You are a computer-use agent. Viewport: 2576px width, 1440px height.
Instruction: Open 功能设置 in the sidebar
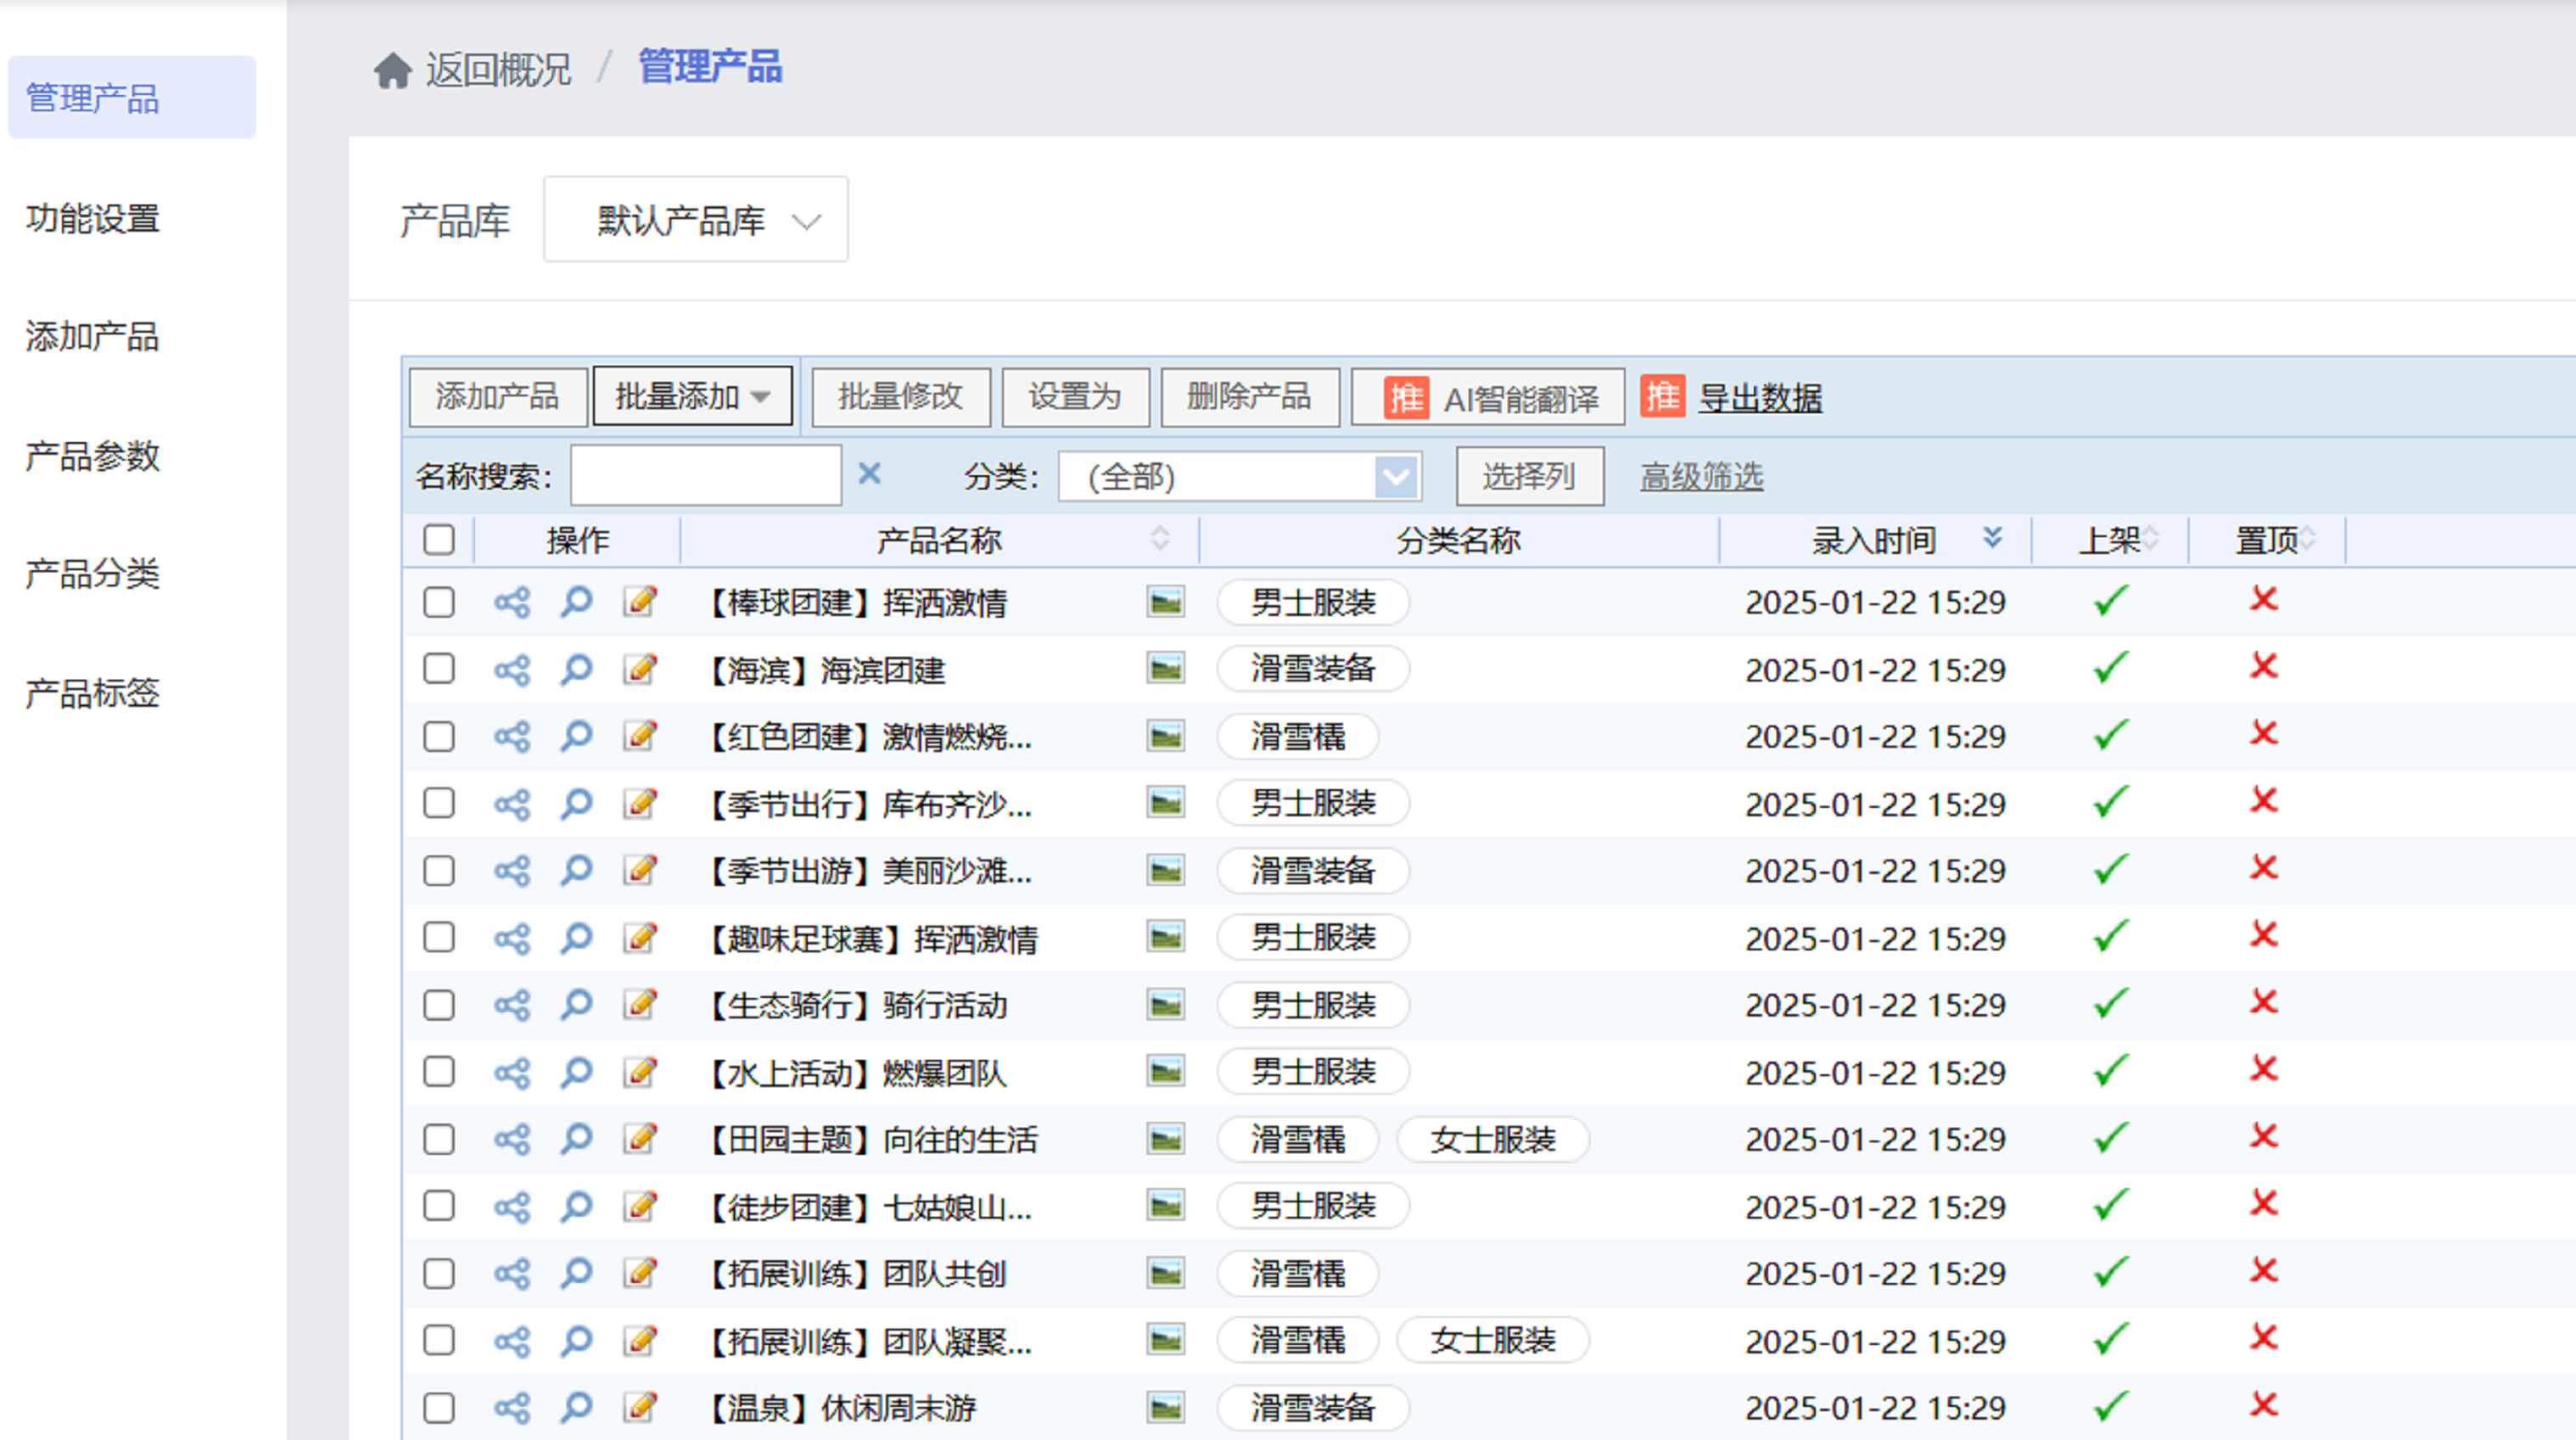[x=92, y=218]
